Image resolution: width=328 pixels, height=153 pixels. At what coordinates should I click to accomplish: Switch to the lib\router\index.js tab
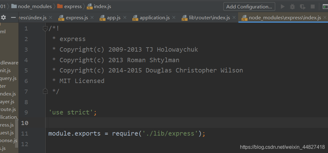pos(209,18)
